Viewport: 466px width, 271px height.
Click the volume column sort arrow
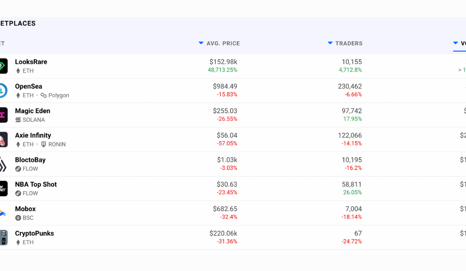455,43
